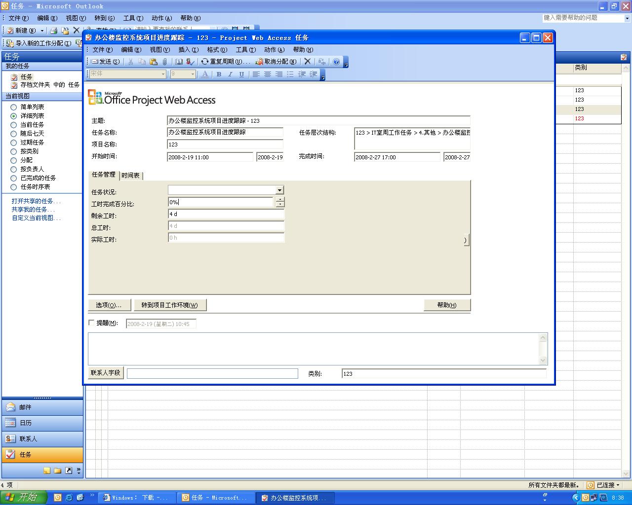632x505 pixels.
Task: Select 任务时序表 view radio button
Action: 14,187
